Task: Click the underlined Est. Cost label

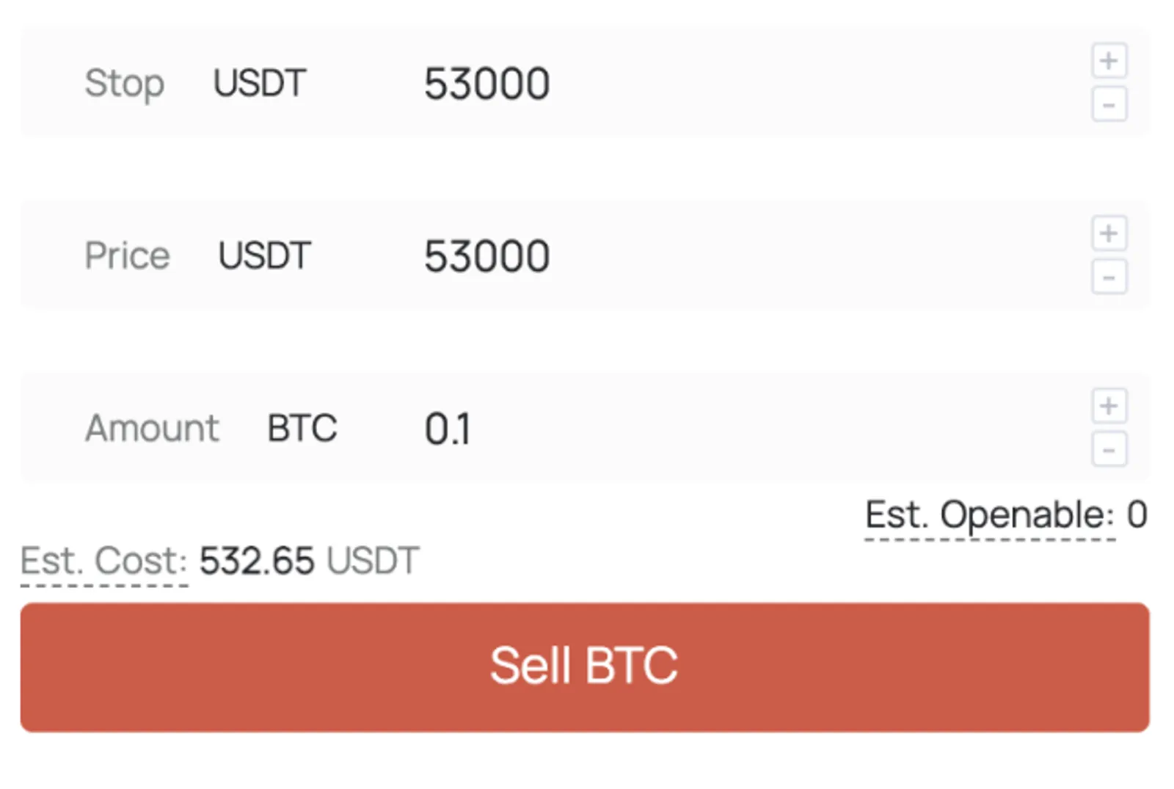Action: pyautogui.click(x=104, y=561)
